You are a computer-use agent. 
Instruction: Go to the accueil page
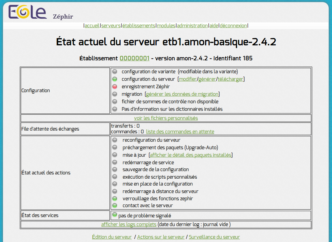(92, 26)
